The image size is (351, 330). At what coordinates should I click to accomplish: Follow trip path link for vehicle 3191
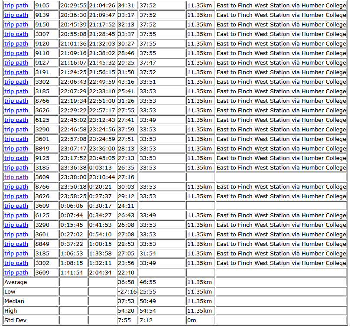16,72
